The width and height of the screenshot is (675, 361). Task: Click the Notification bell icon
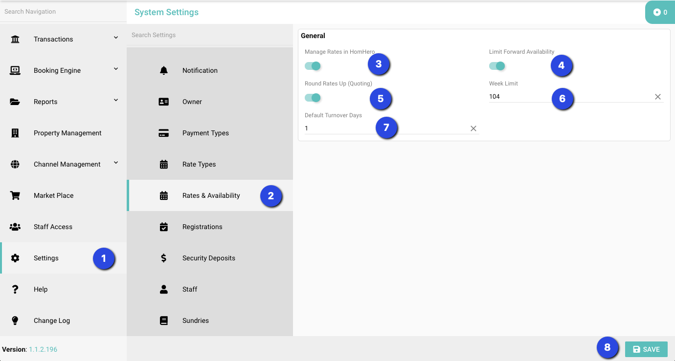point(164,70)
